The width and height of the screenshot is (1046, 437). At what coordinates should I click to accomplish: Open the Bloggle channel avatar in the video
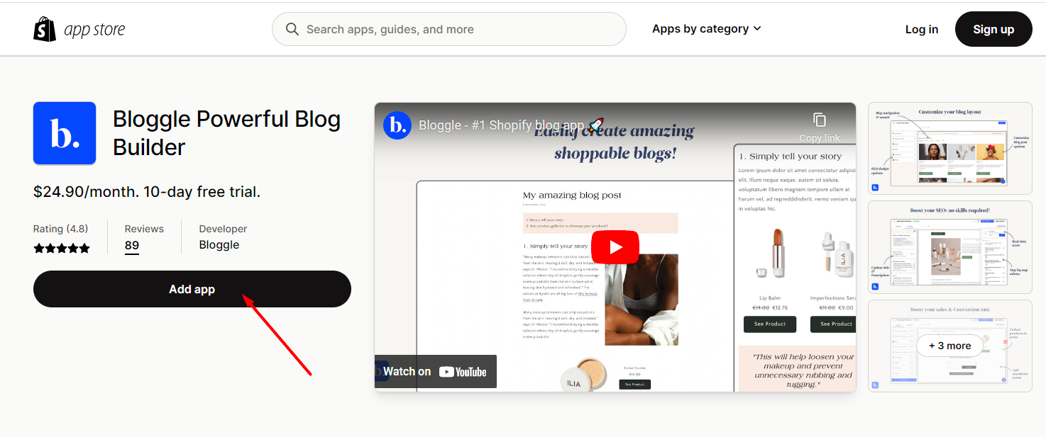tap(397, 125)
